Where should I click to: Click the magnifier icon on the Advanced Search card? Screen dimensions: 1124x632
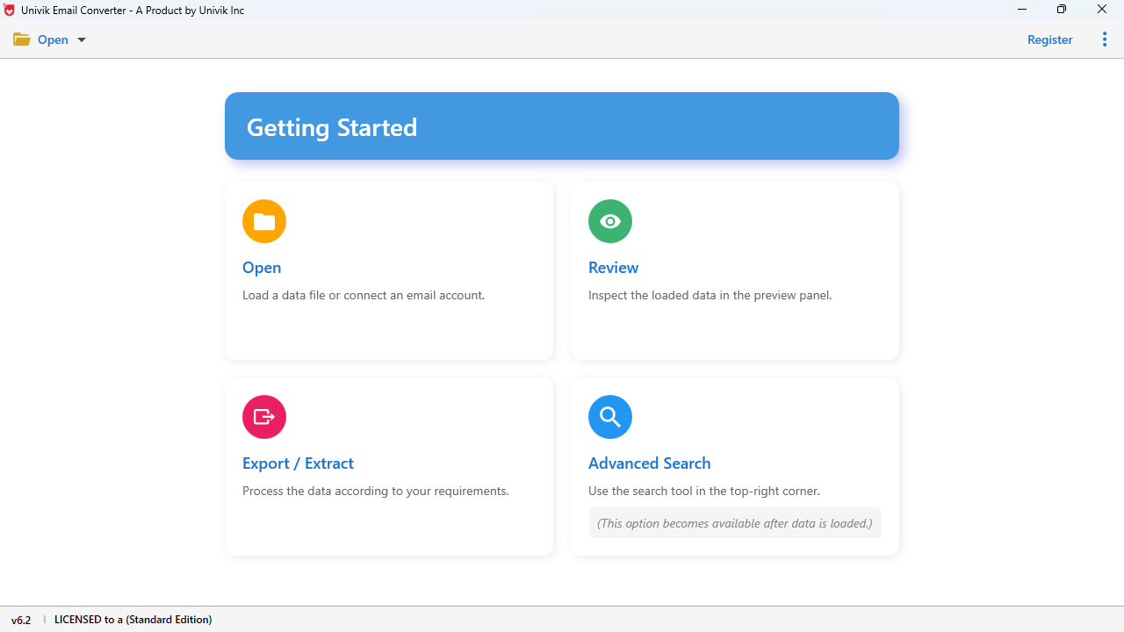point(609,417)
